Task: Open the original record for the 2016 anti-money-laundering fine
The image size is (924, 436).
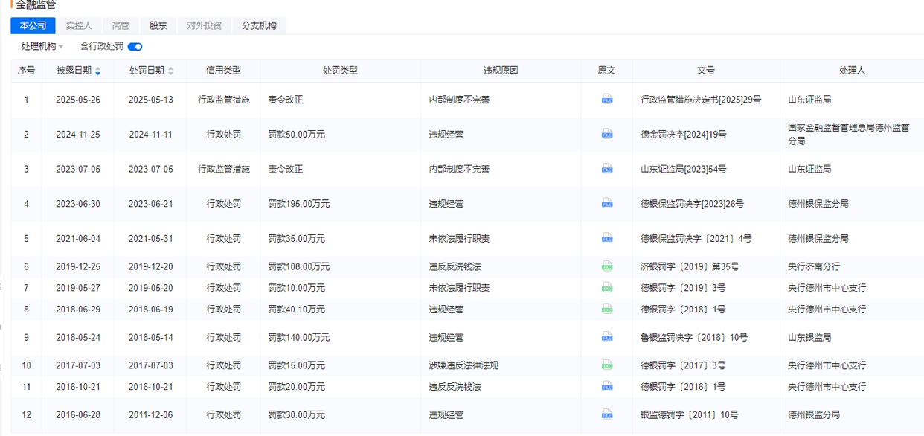Action: coord(606,386)
